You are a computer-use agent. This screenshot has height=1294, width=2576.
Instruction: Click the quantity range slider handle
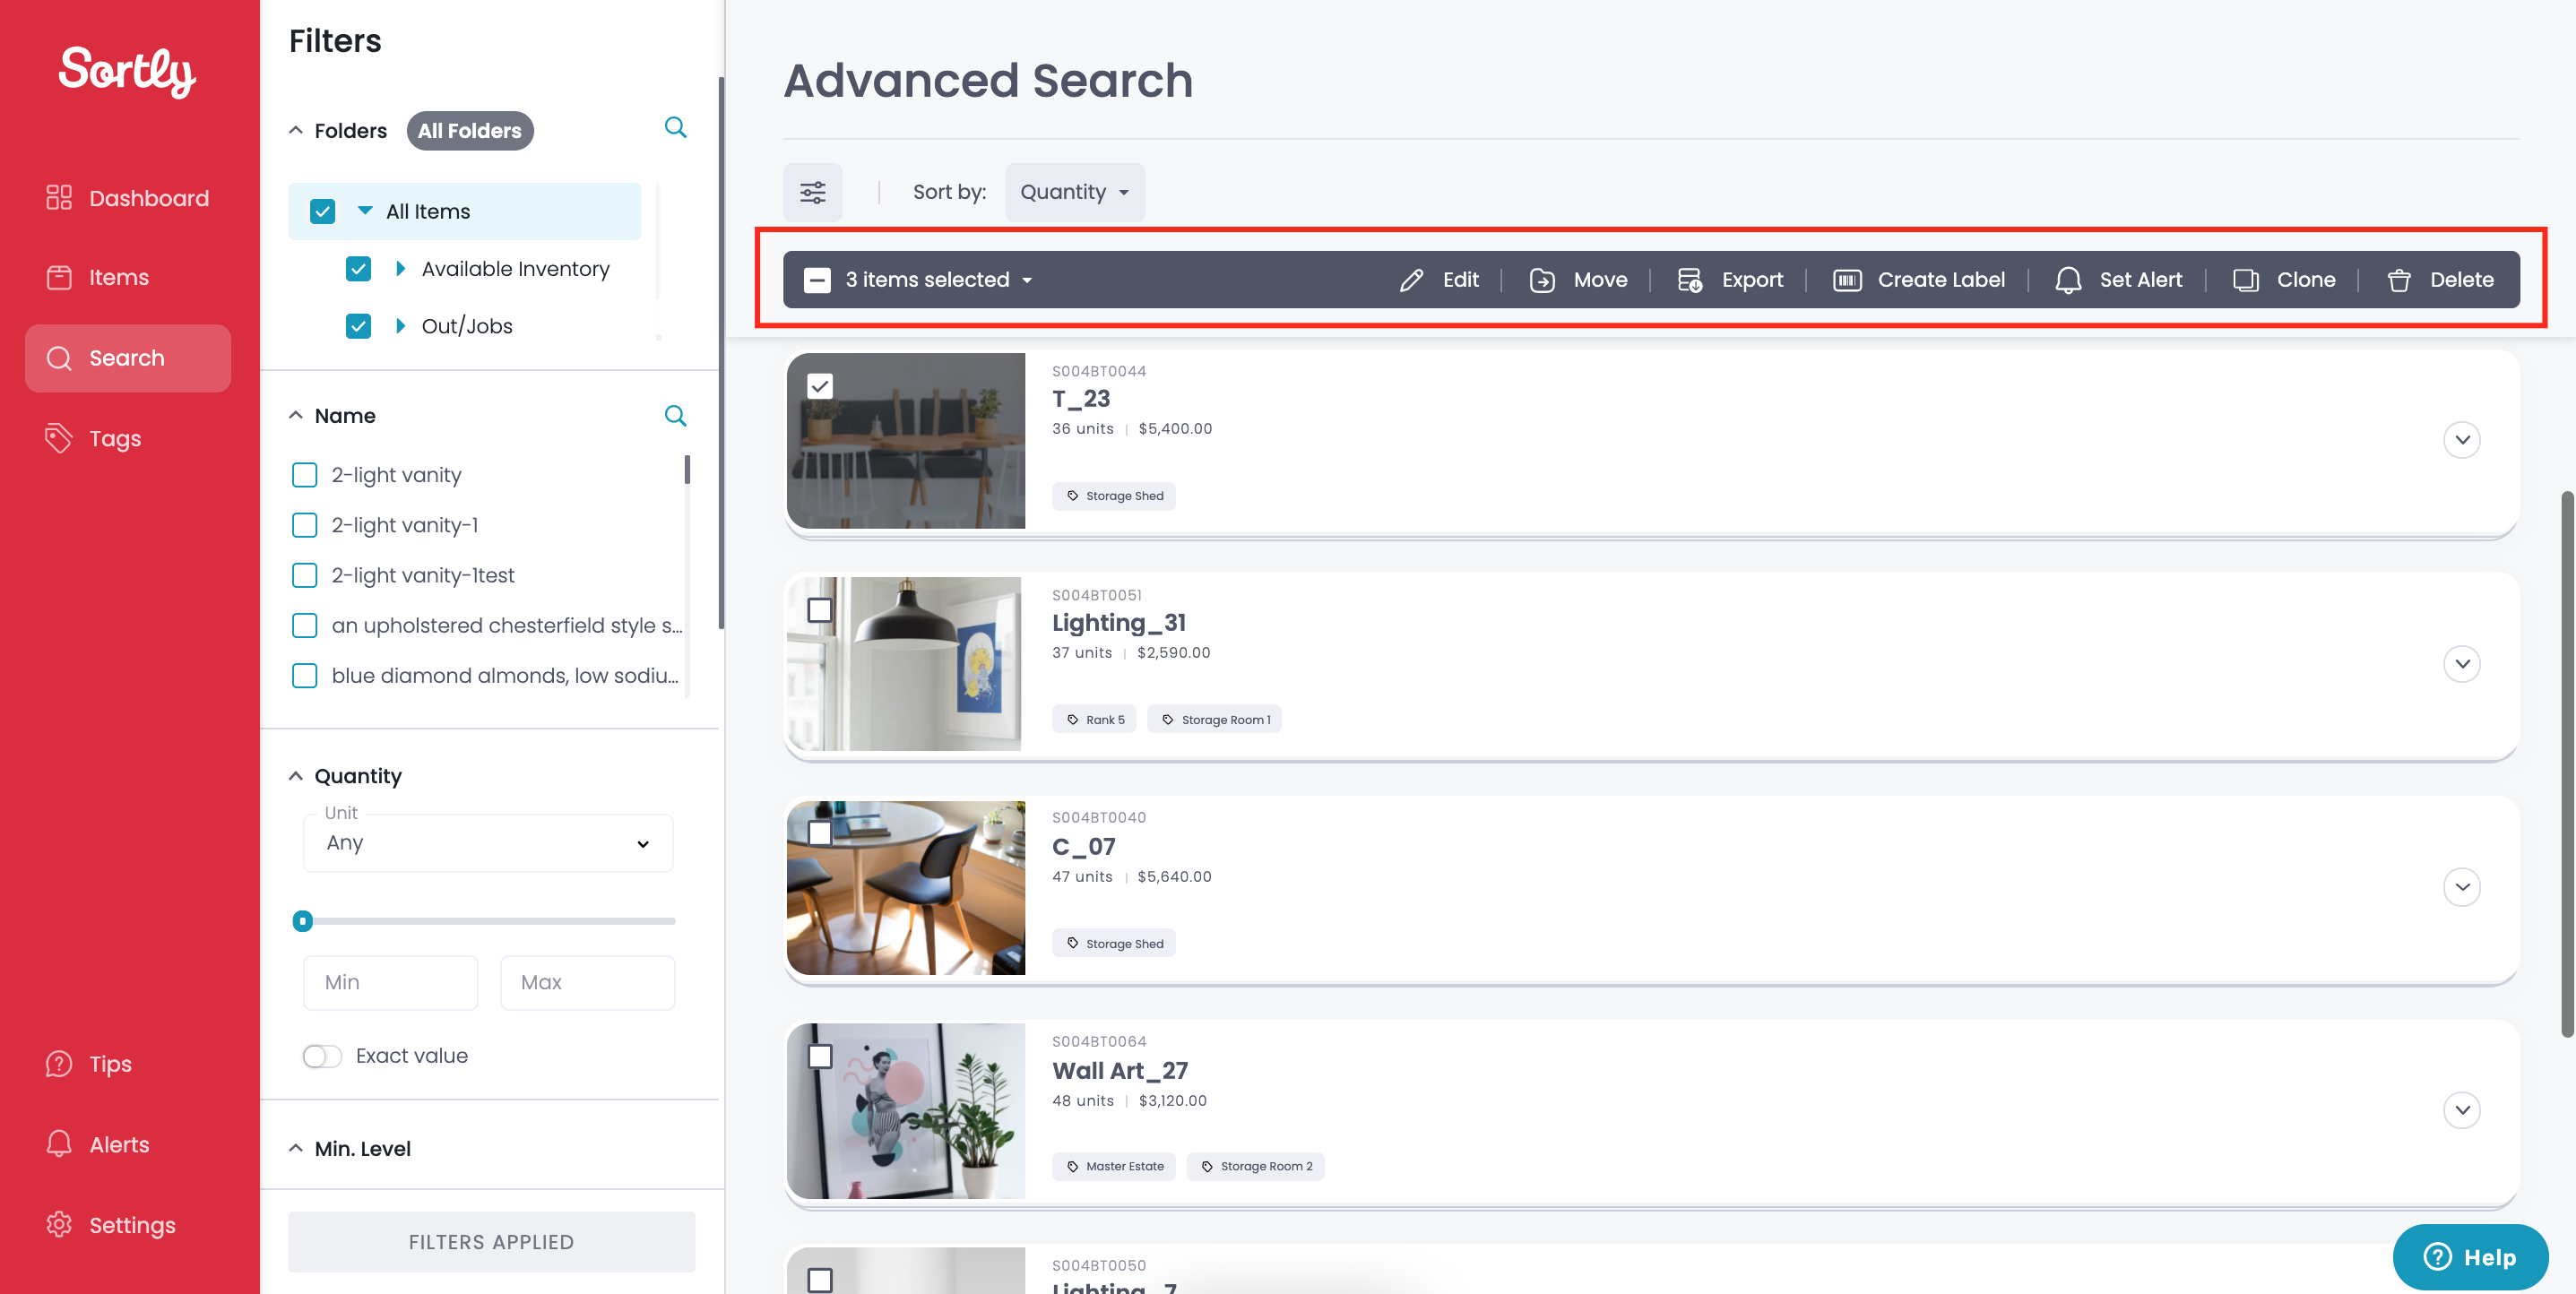point(303,921)
